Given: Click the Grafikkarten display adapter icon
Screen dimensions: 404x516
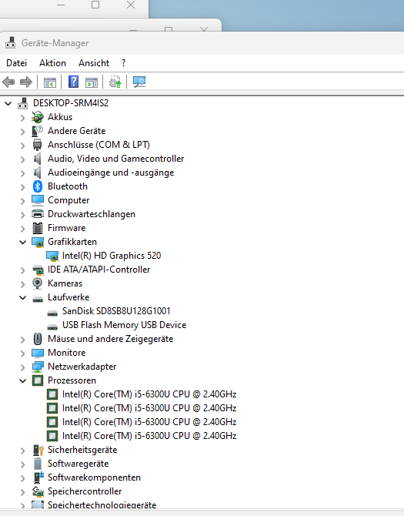Looking at the screenshot, I should 38,242.
